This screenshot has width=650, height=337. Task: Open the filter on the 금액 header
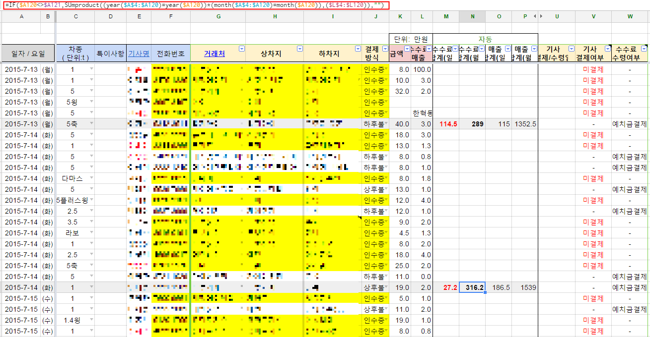tap(407, 49)
